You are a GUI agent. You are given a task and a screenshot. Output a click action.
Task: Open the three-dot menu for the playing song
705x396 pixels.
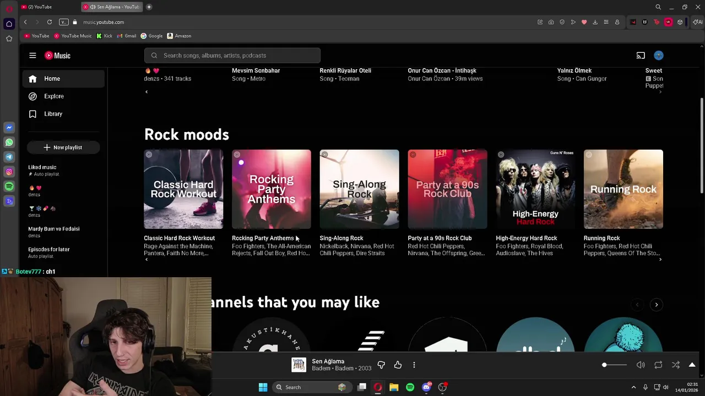[414, 365]
